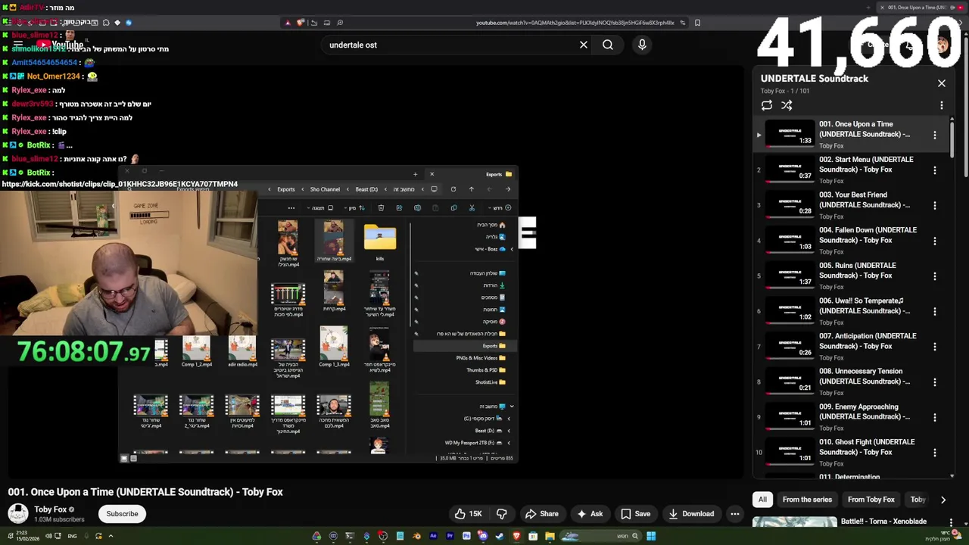969x545 pixels.
Task: Open Adobe After Effects from the taskbar
Action: pyautogui.click(x=433, y=536)
